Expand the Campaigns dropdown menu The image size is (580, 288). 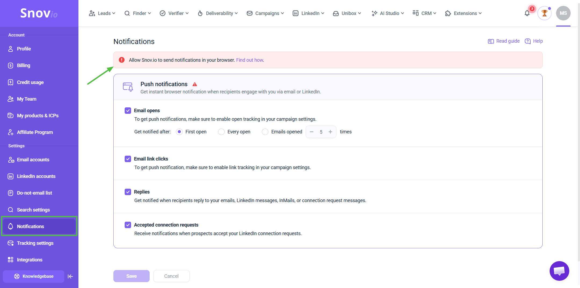(265, 13)
